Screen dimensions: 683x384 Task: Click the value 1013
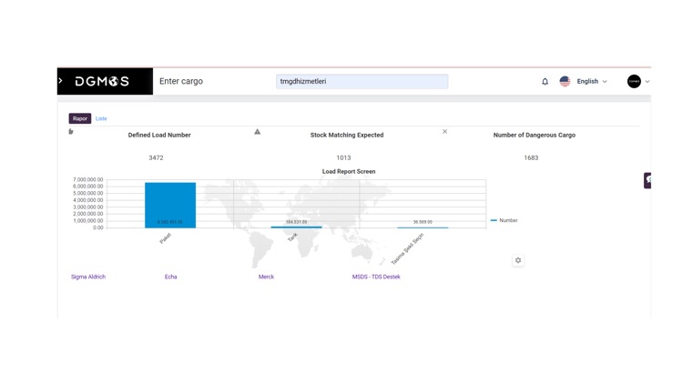pos(343,157)
